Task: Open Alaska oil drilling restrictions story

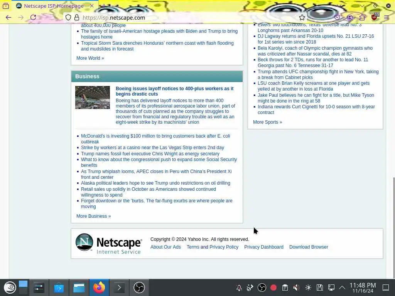Action: coord(155,183)
